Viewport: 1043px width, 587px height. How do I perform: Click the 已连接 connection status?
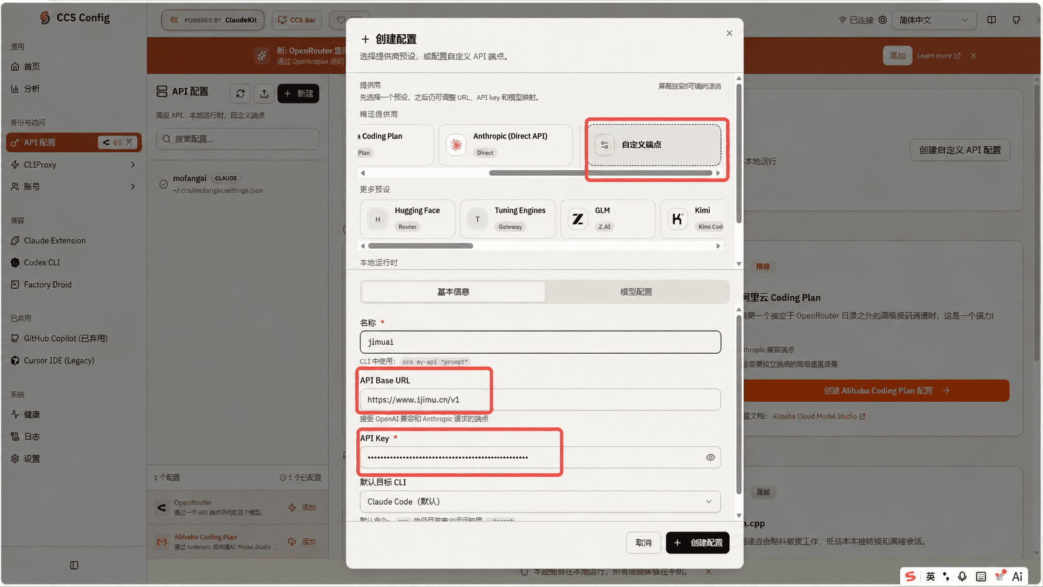coord(856,20)
